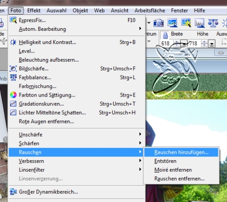
Task: Click the Breite value field
Action: click(167, 44)
